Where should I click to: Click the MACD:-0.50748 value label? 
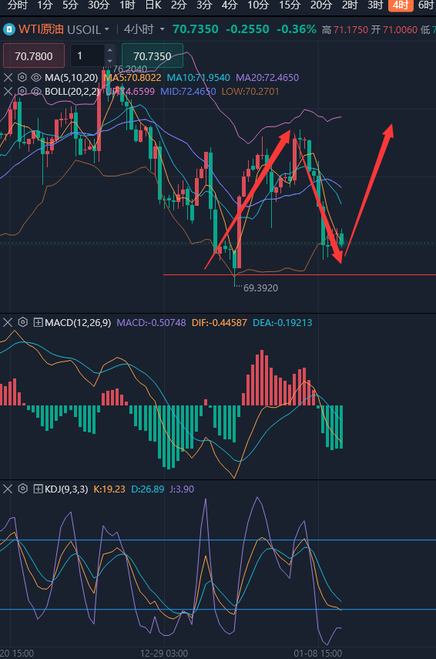pos(151,322)
